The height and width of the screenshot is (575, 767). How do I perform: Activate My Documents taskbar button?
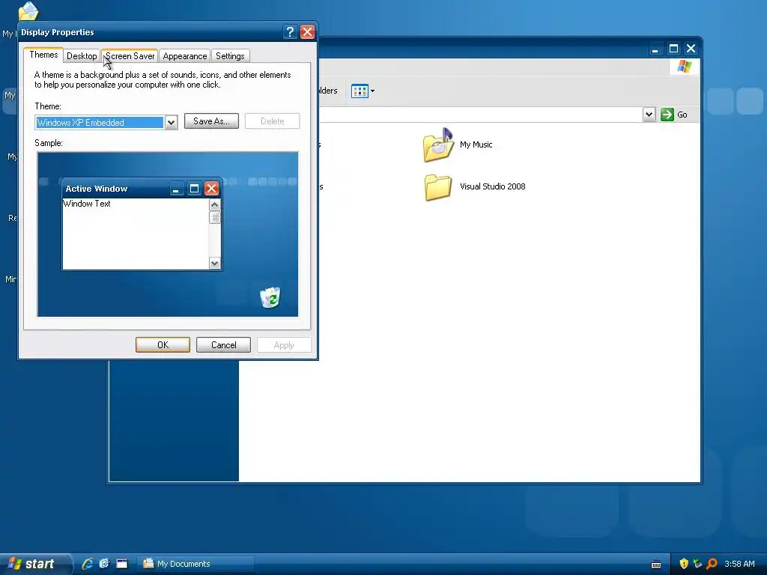[195, 564]
